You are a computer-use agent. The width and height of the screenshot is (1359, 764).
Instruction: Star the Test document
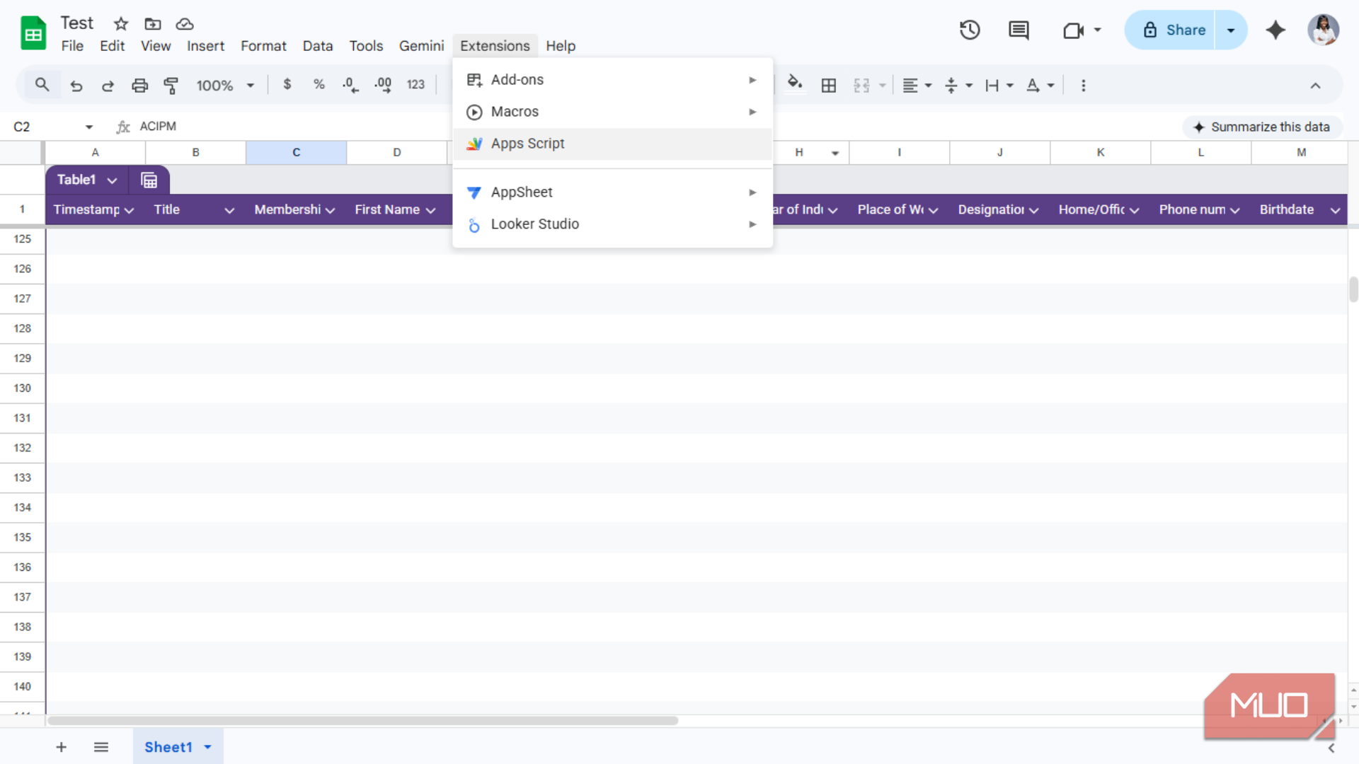coord(121,24)
